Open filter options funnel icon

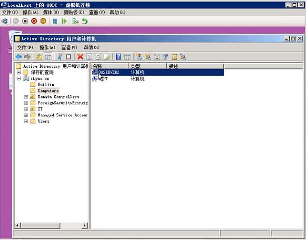166,57
